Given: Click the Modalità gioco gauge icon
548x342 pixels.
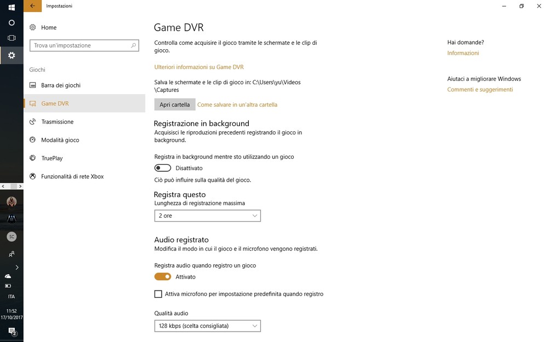Looking at the screenshot, I should click(33, 140).
